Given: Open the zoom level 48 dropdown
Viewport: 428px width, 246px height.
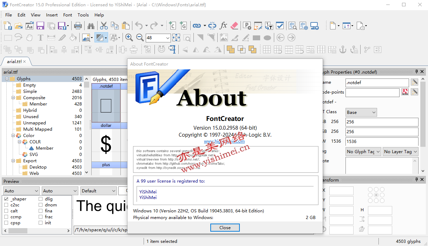Looking at the screenshot, I should point(167,38).
